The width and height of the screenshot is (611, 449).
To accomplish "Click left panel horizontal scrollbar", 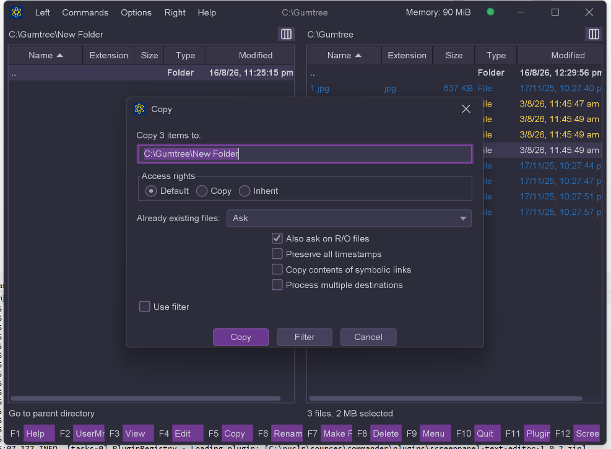I will tap(145, 398).
